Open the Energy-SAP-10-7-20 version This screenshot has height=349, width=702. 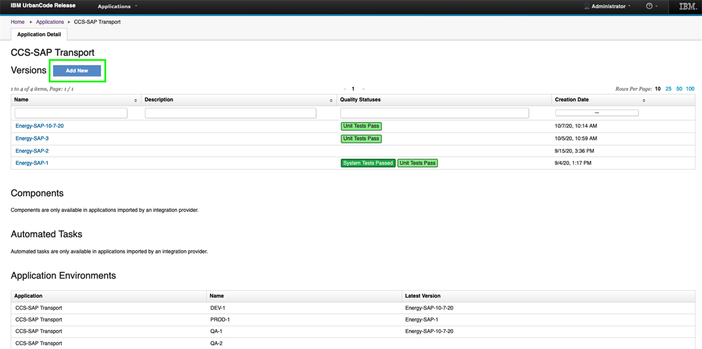[x=40, y=126]
